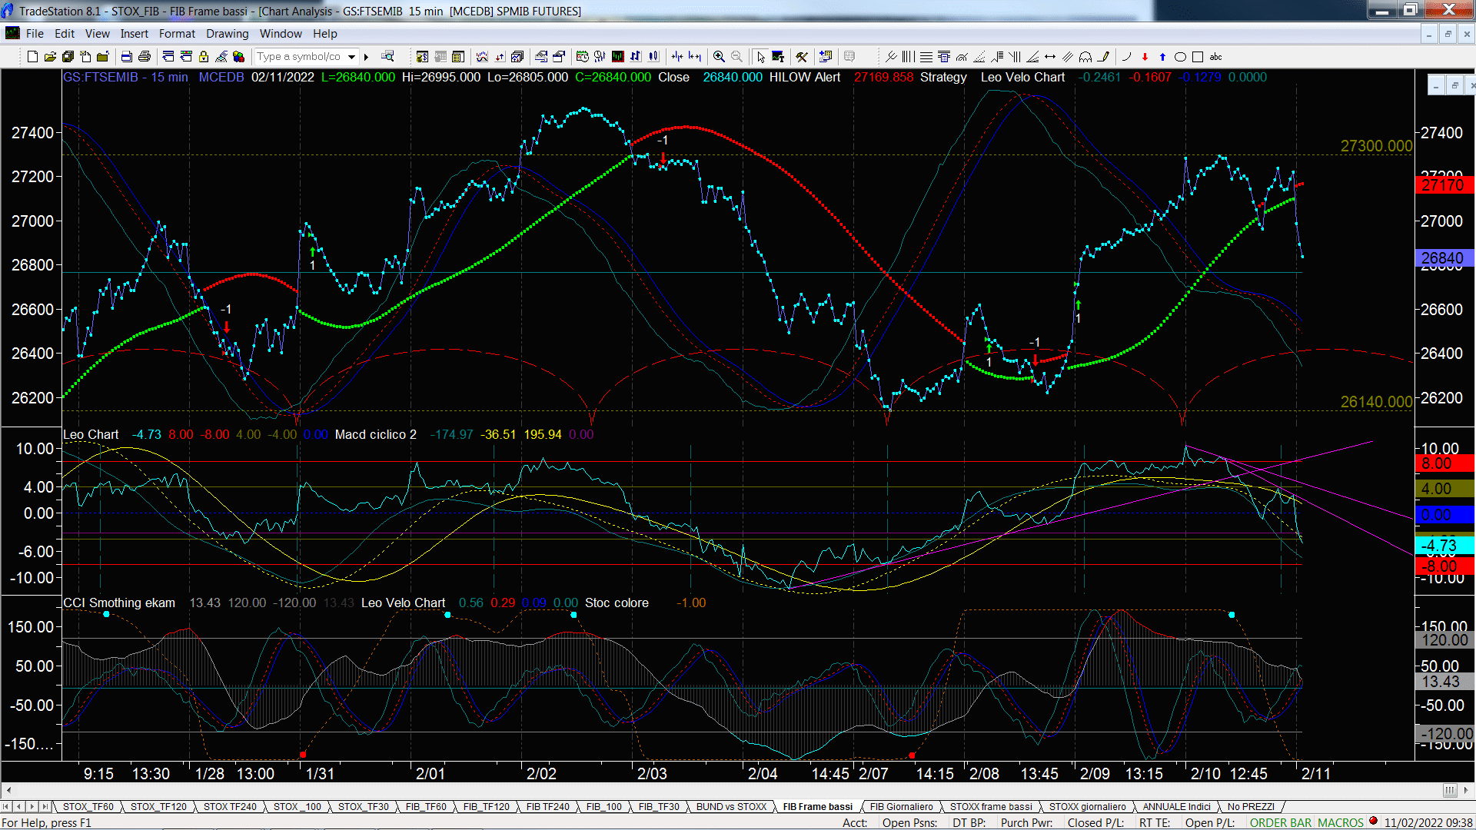The height and width of the screenshot is (830, 1476).
Task: Open the symbol command dropdown arrow
Action: click(351, 57)
